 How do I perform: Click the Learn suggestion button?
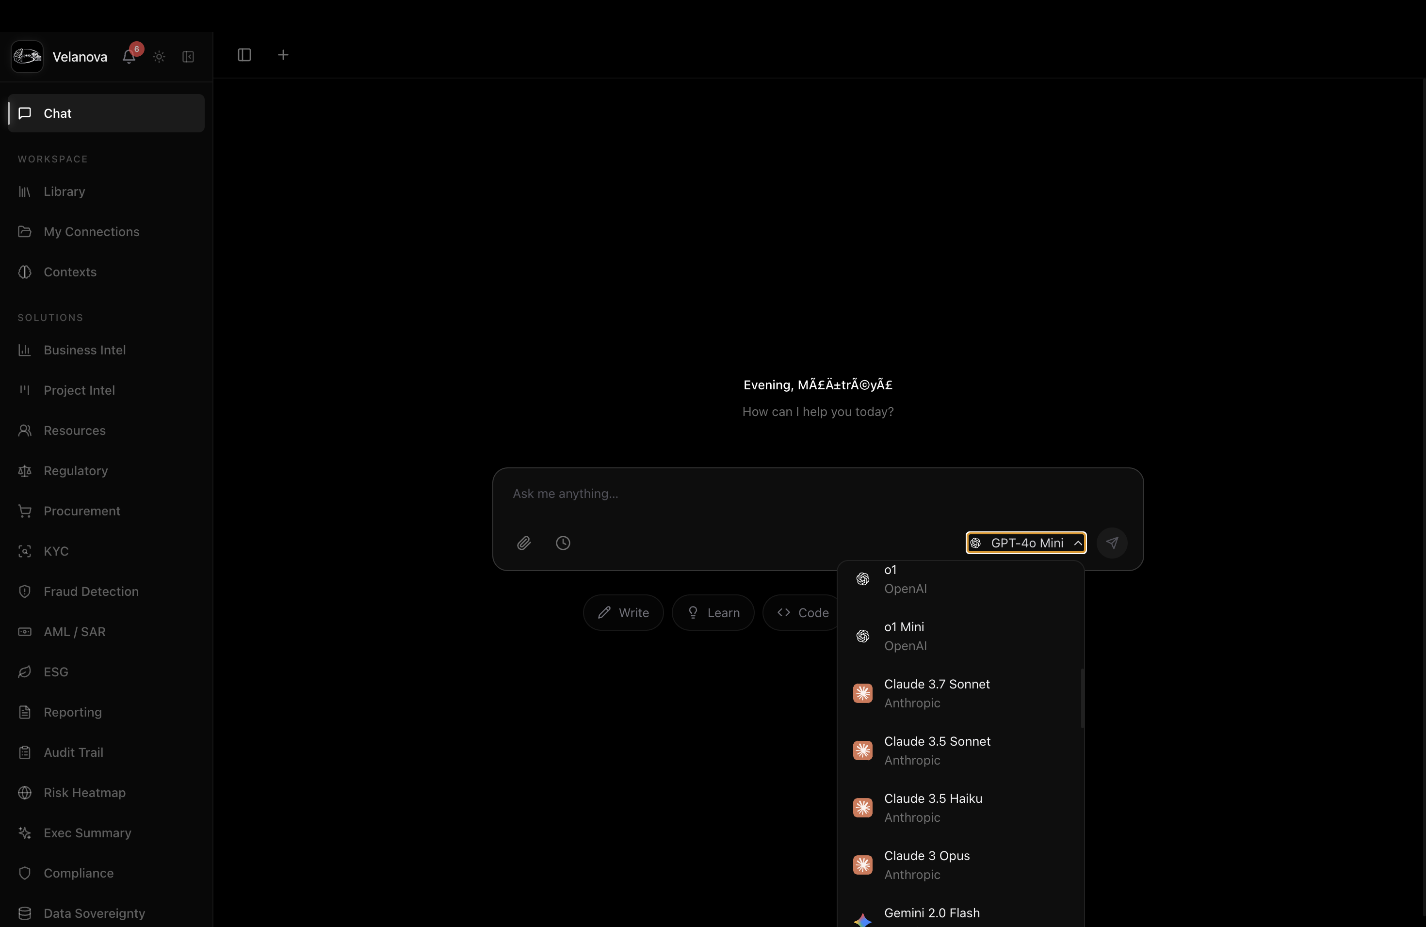click(713, 613)
